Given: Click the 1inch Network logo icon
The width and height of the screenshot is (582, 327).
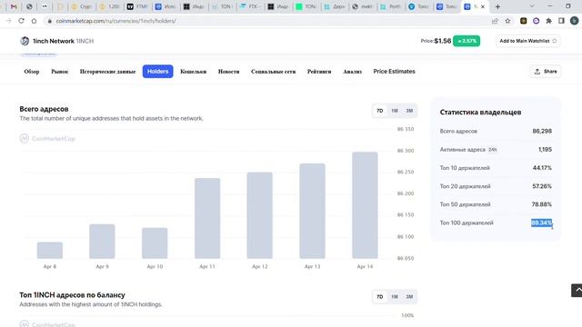Looking at the screenshot, I should point(25,41).
